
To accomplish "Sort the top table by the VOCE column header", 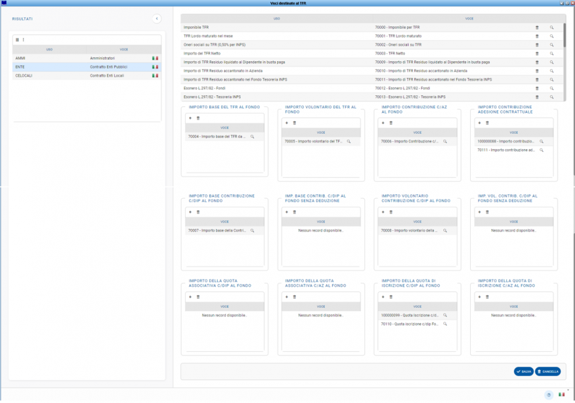I will point(469,19).
